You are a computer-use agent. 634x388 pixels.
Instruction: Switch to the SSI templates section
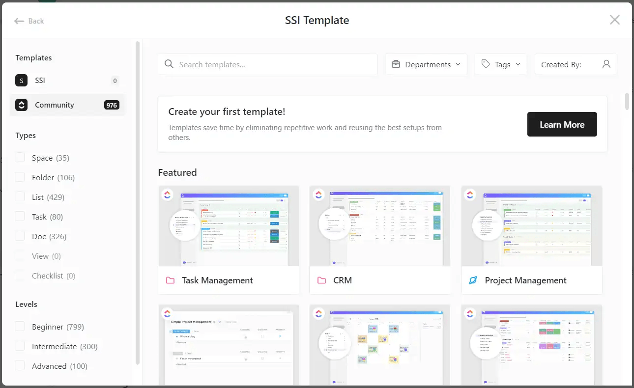pyautogui.click(x=40, y=80)
